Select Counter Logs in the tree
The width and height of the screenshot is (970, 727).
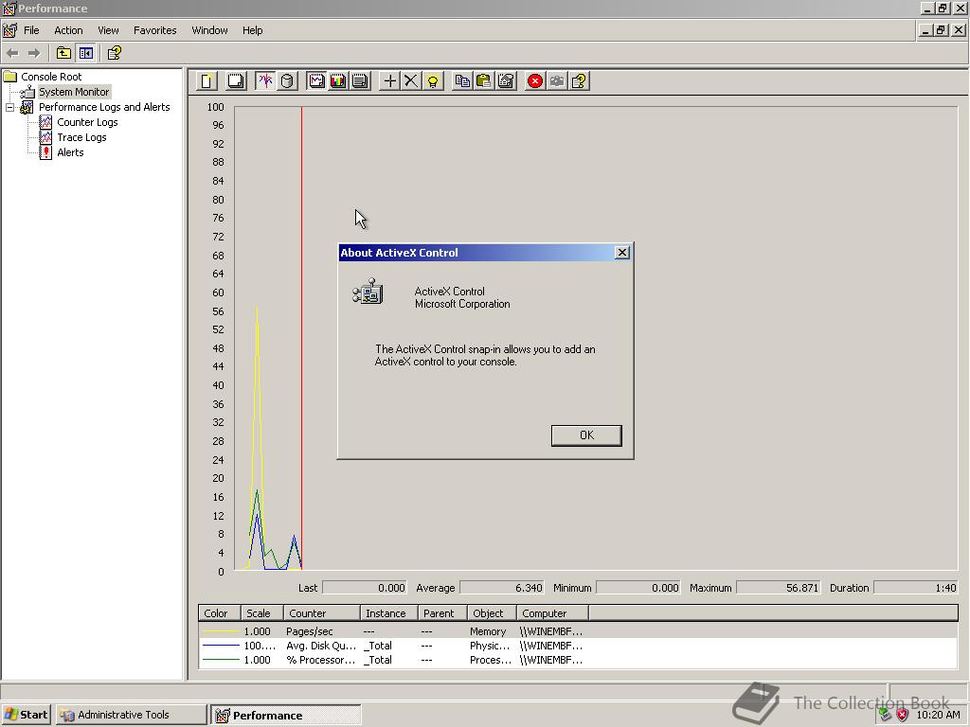click(x=87, y=122)
